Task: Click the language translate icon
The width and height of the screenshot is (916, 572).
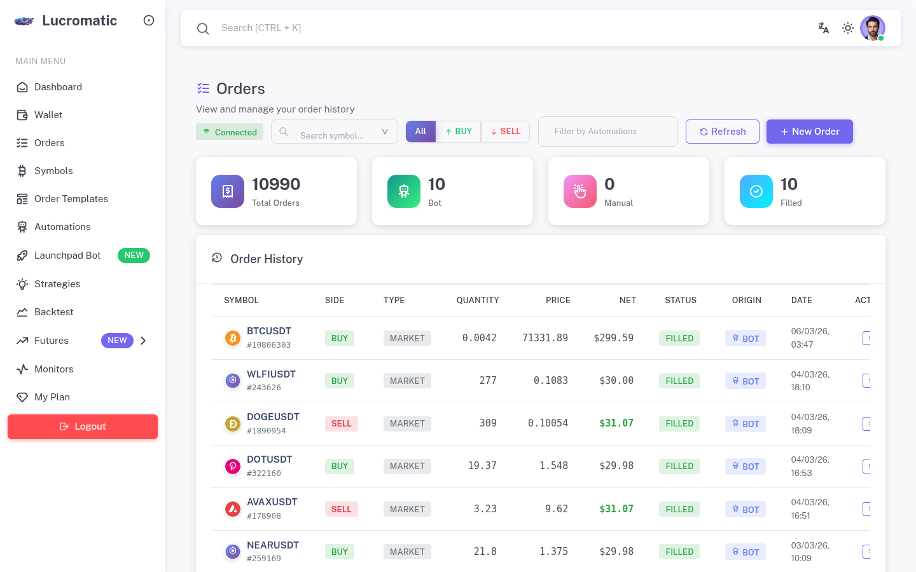Action: [x=823, y=28]
